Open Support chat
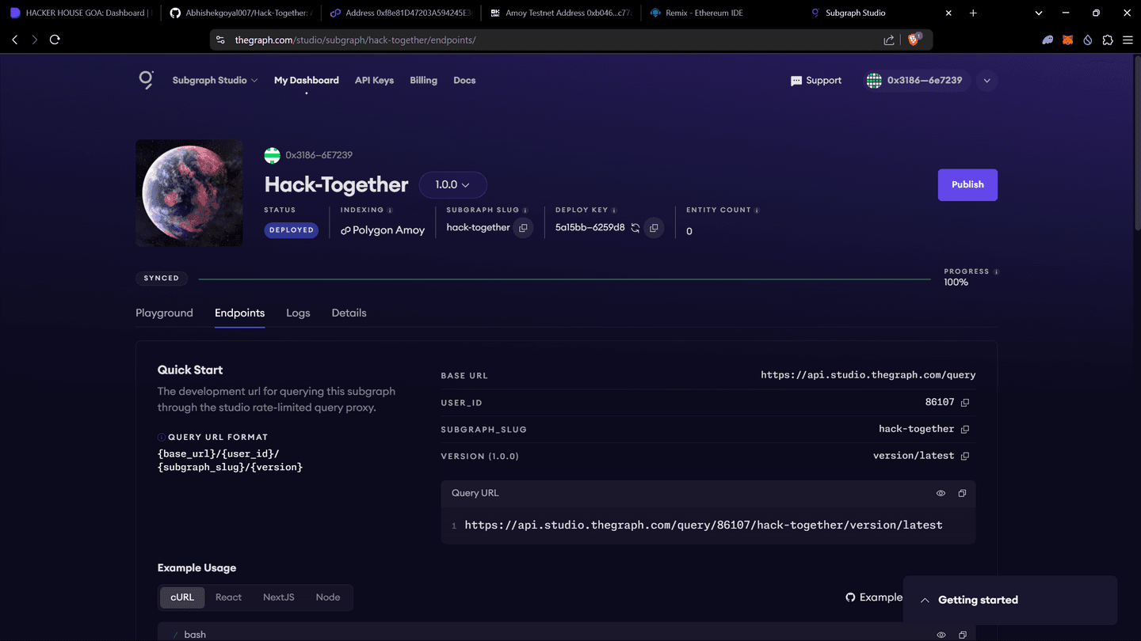The image size is (1141, 641). (816, 81)
